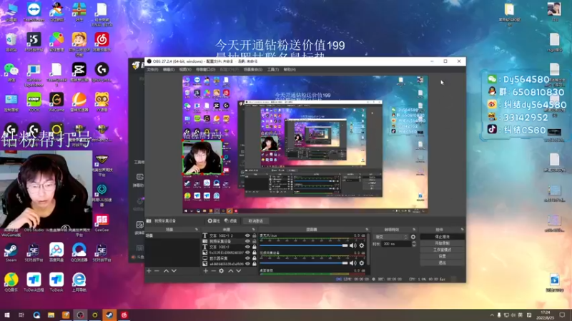Pop out the Controls dock panel
572x321 pixels.
462,230
